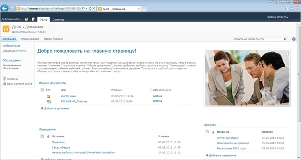
Task: Click the intranet URL address field
Action: (51, 8)
